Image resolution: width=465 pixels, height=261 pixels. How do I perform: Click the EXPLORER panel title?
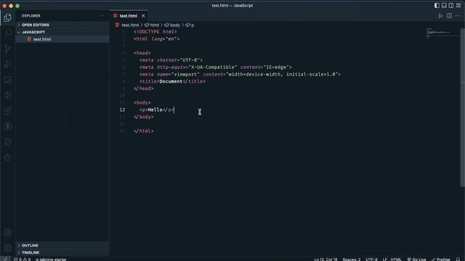point(31,16)
